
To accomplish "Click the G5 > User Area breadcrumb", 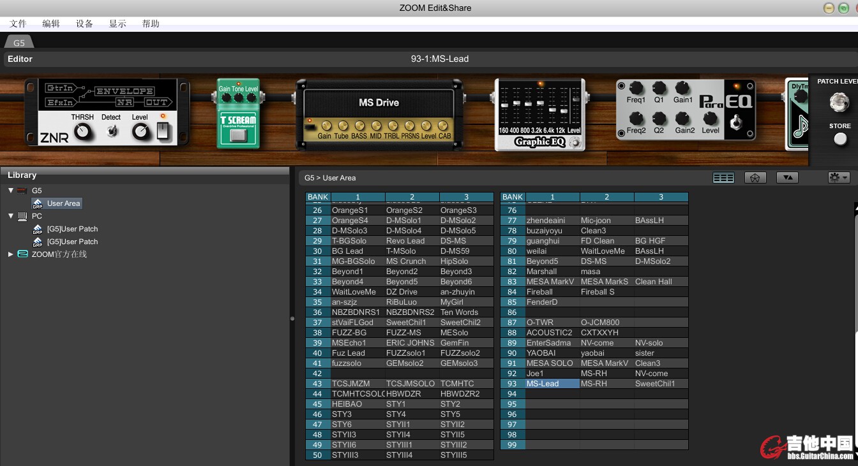I will tap(330, 178).
